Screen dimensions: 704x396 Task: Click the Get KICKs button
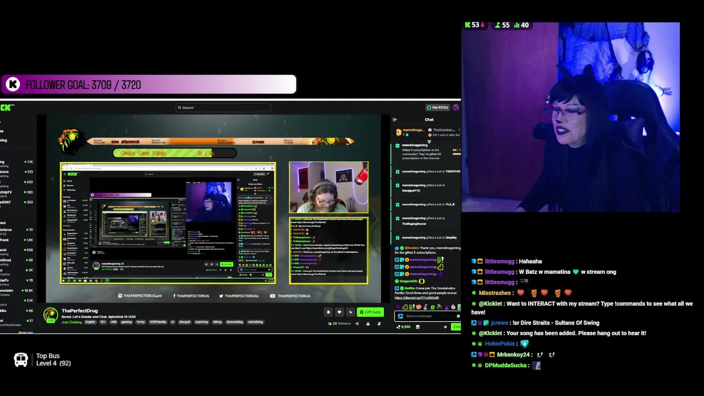pos(438,107)
